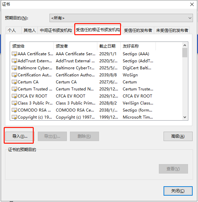Switch to the 个人 tab

pos(12,30)
